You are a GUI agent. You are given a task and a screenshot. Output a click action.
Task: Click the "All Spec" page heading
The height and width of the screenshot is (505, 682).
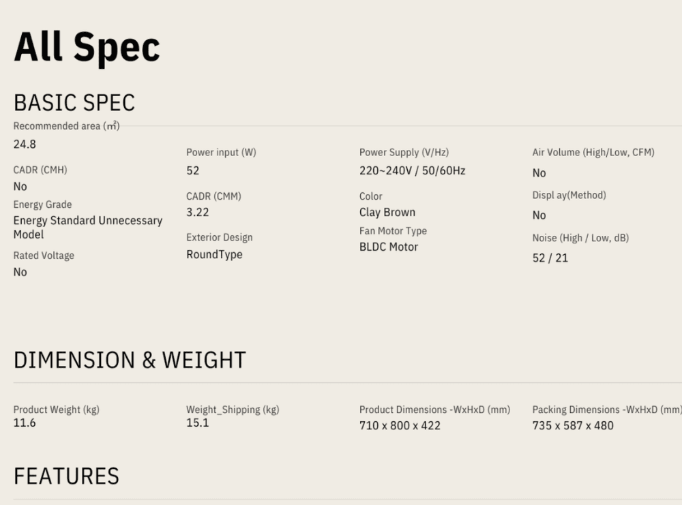click(87, 48)
